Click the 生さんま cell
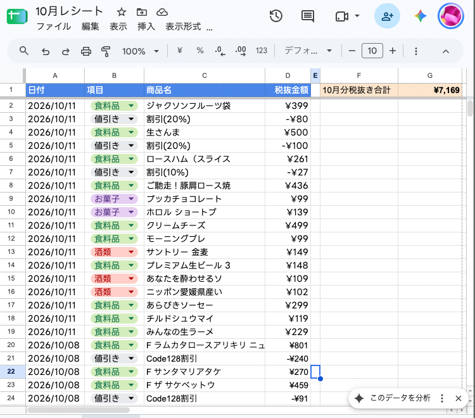This screenshot has width=475, height=418. tap(205, 132)
